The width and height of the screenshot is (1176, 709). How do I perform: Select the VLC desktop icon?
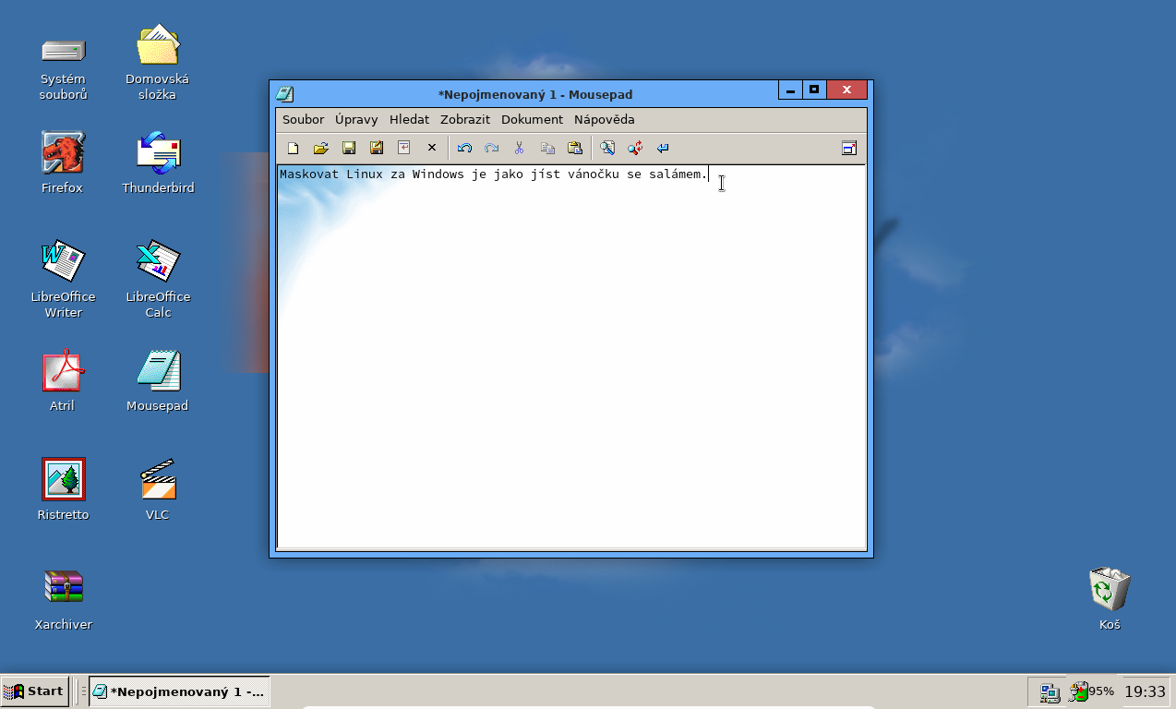[158, 489]
